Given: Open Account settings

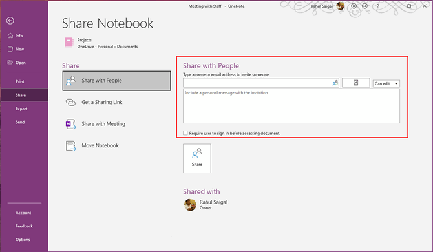Looking at the screenshot, I should pyautogui.click(x=23, y=213).
